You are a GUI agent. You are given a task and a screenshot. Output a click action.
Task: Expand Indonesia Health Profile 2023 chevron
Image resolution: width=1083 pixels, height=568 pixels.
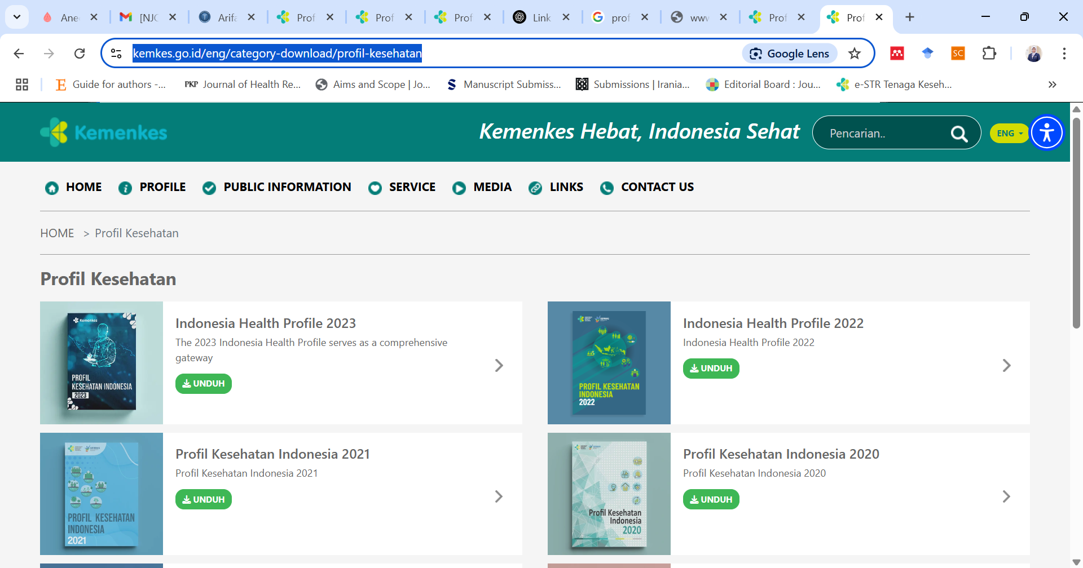[x=499, y=365]
